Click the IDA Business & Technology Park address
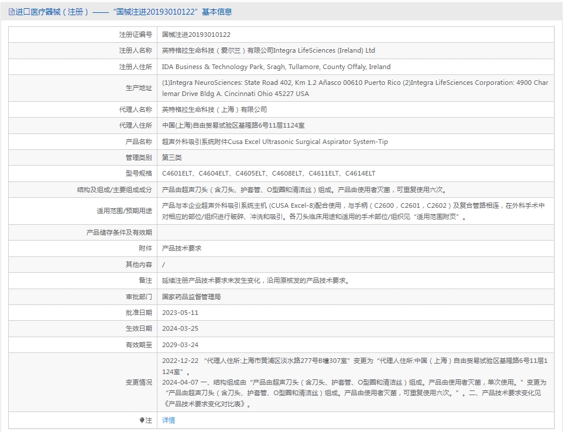563x432 pixels. click(276, 67)
